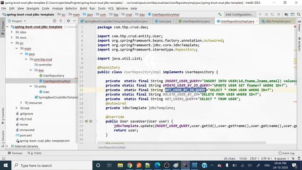This screenshot has width=302, height=170.
Task: Select HELP.md in project tree
Action: click(x=25, y=119)
